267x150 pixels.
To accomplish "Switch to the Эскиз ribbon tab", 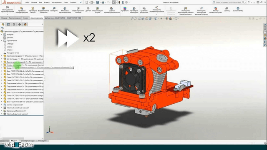I will click(x=25, y=18).
